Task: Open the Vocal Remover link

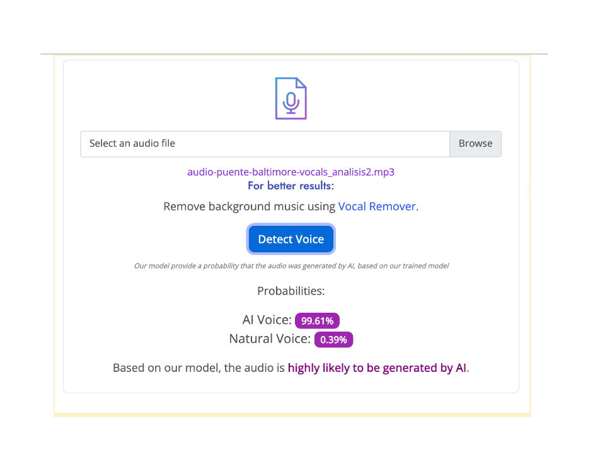Action: 378,206
